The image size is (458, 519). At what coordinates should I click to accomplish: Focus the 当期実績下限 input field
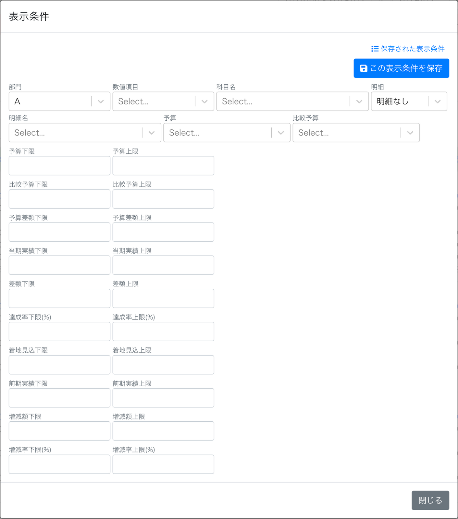pos(60,265)
